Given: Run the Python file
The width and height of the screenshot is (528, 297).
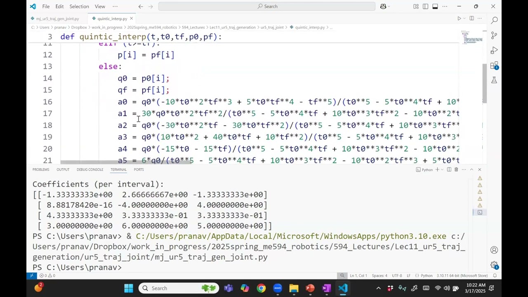Looking at the screenshot, I should click(x=459, y=19).
